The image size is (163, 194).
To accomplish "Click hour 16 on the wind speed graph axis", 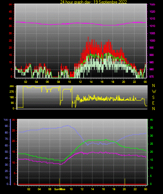I will (x=102, y=82).
